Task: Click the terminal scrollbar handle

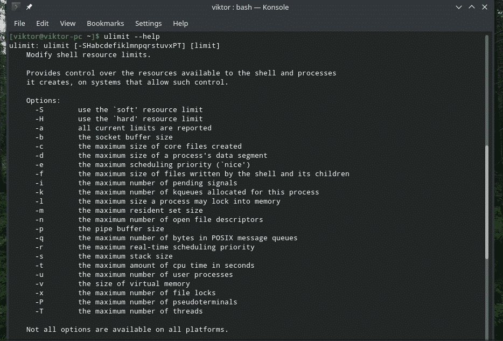Action: [487, 202]
